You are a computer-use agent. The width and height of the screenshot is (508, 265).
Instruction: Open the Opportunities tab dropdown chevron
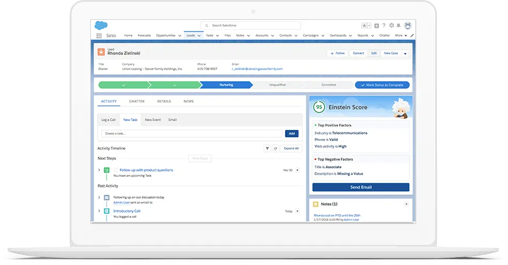(x=180, y=36)
